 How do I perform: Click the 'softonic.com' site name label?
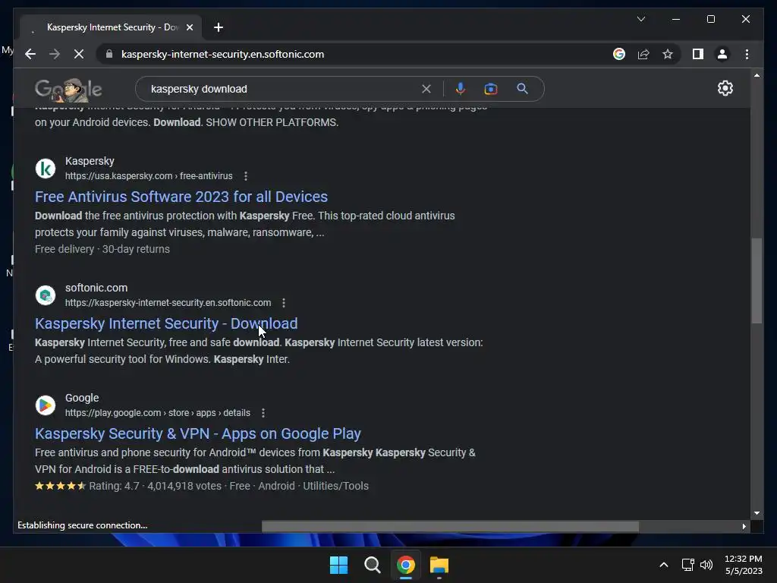point(96,288)
